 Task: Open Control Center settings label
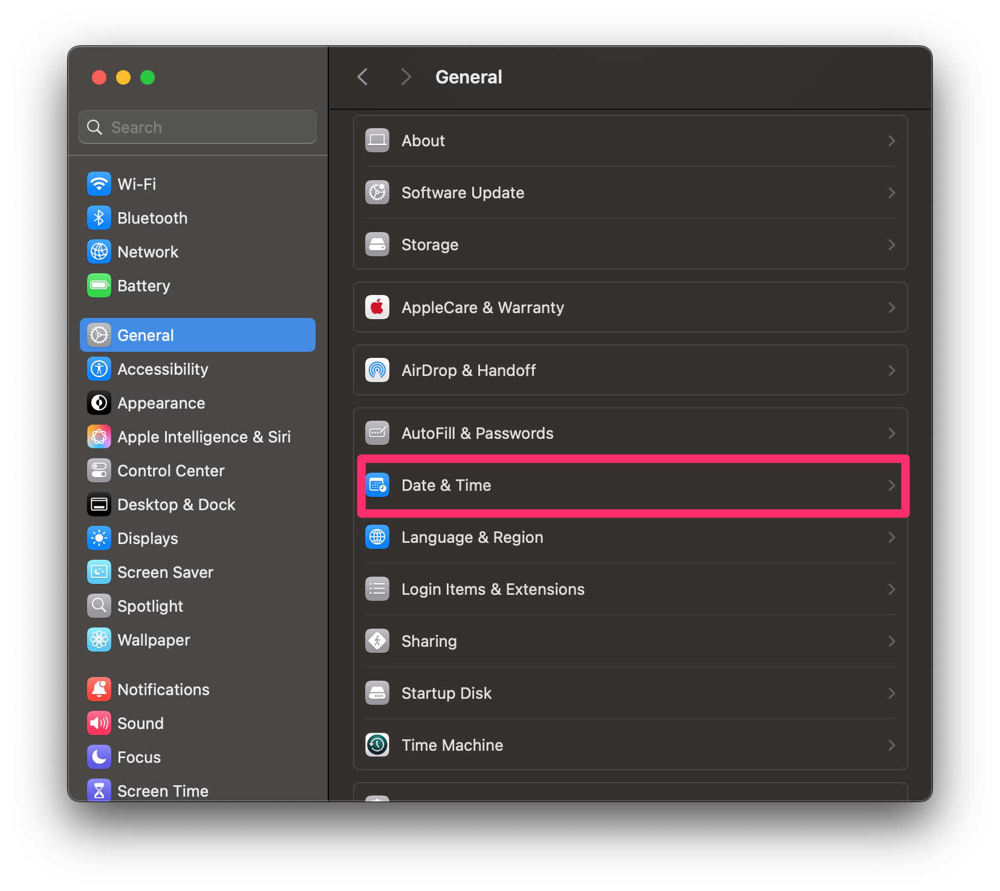[170, 471]
